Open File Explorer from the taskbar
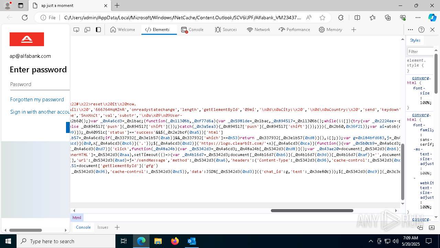Viewport: 440px width, 248px height. coord(158,241)
